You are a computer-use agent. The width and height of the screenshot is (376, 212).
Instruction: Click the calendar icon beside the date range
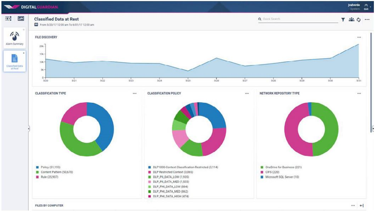pos(36,25)
